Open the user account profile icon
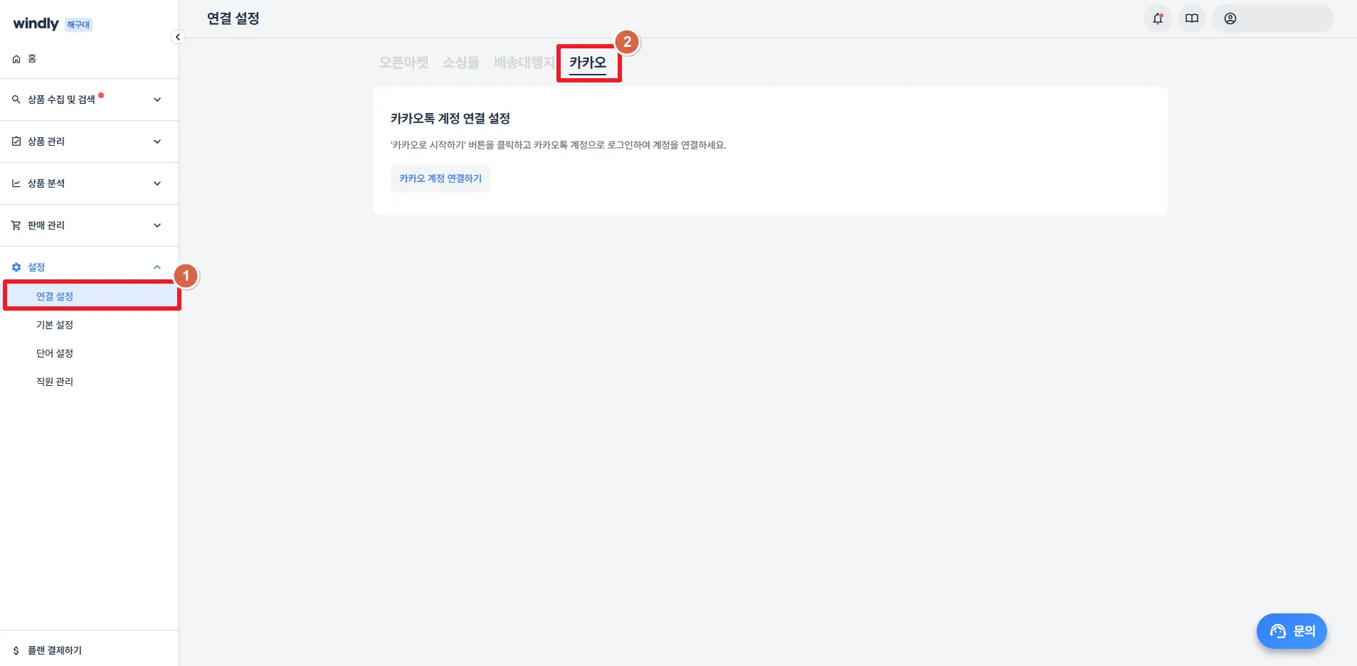Viewport: 1357px width, 666px height. pyautogui.click(x=1230, y=18)
